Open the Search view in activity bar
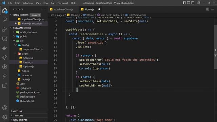The width and height of the screenshot is (217, 122). tap(4, 20)
